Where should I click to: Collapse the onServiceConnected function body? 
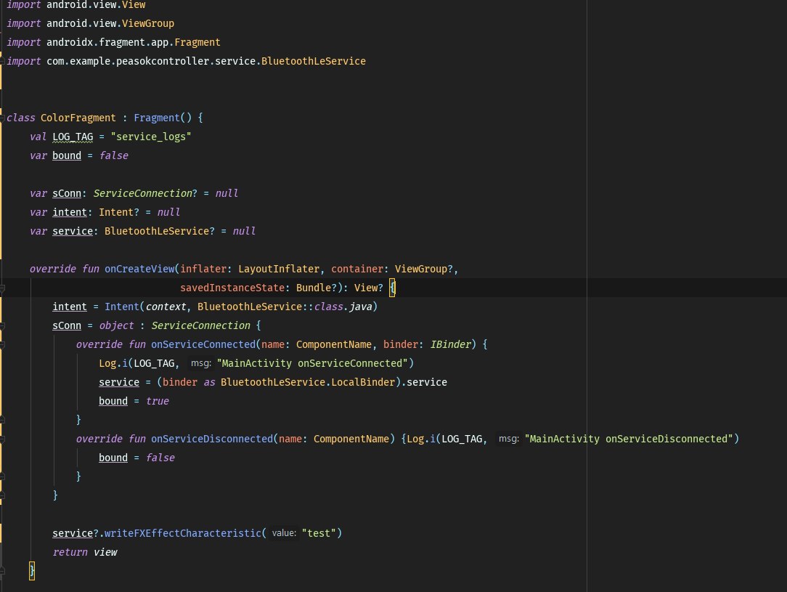pos(2,345)
